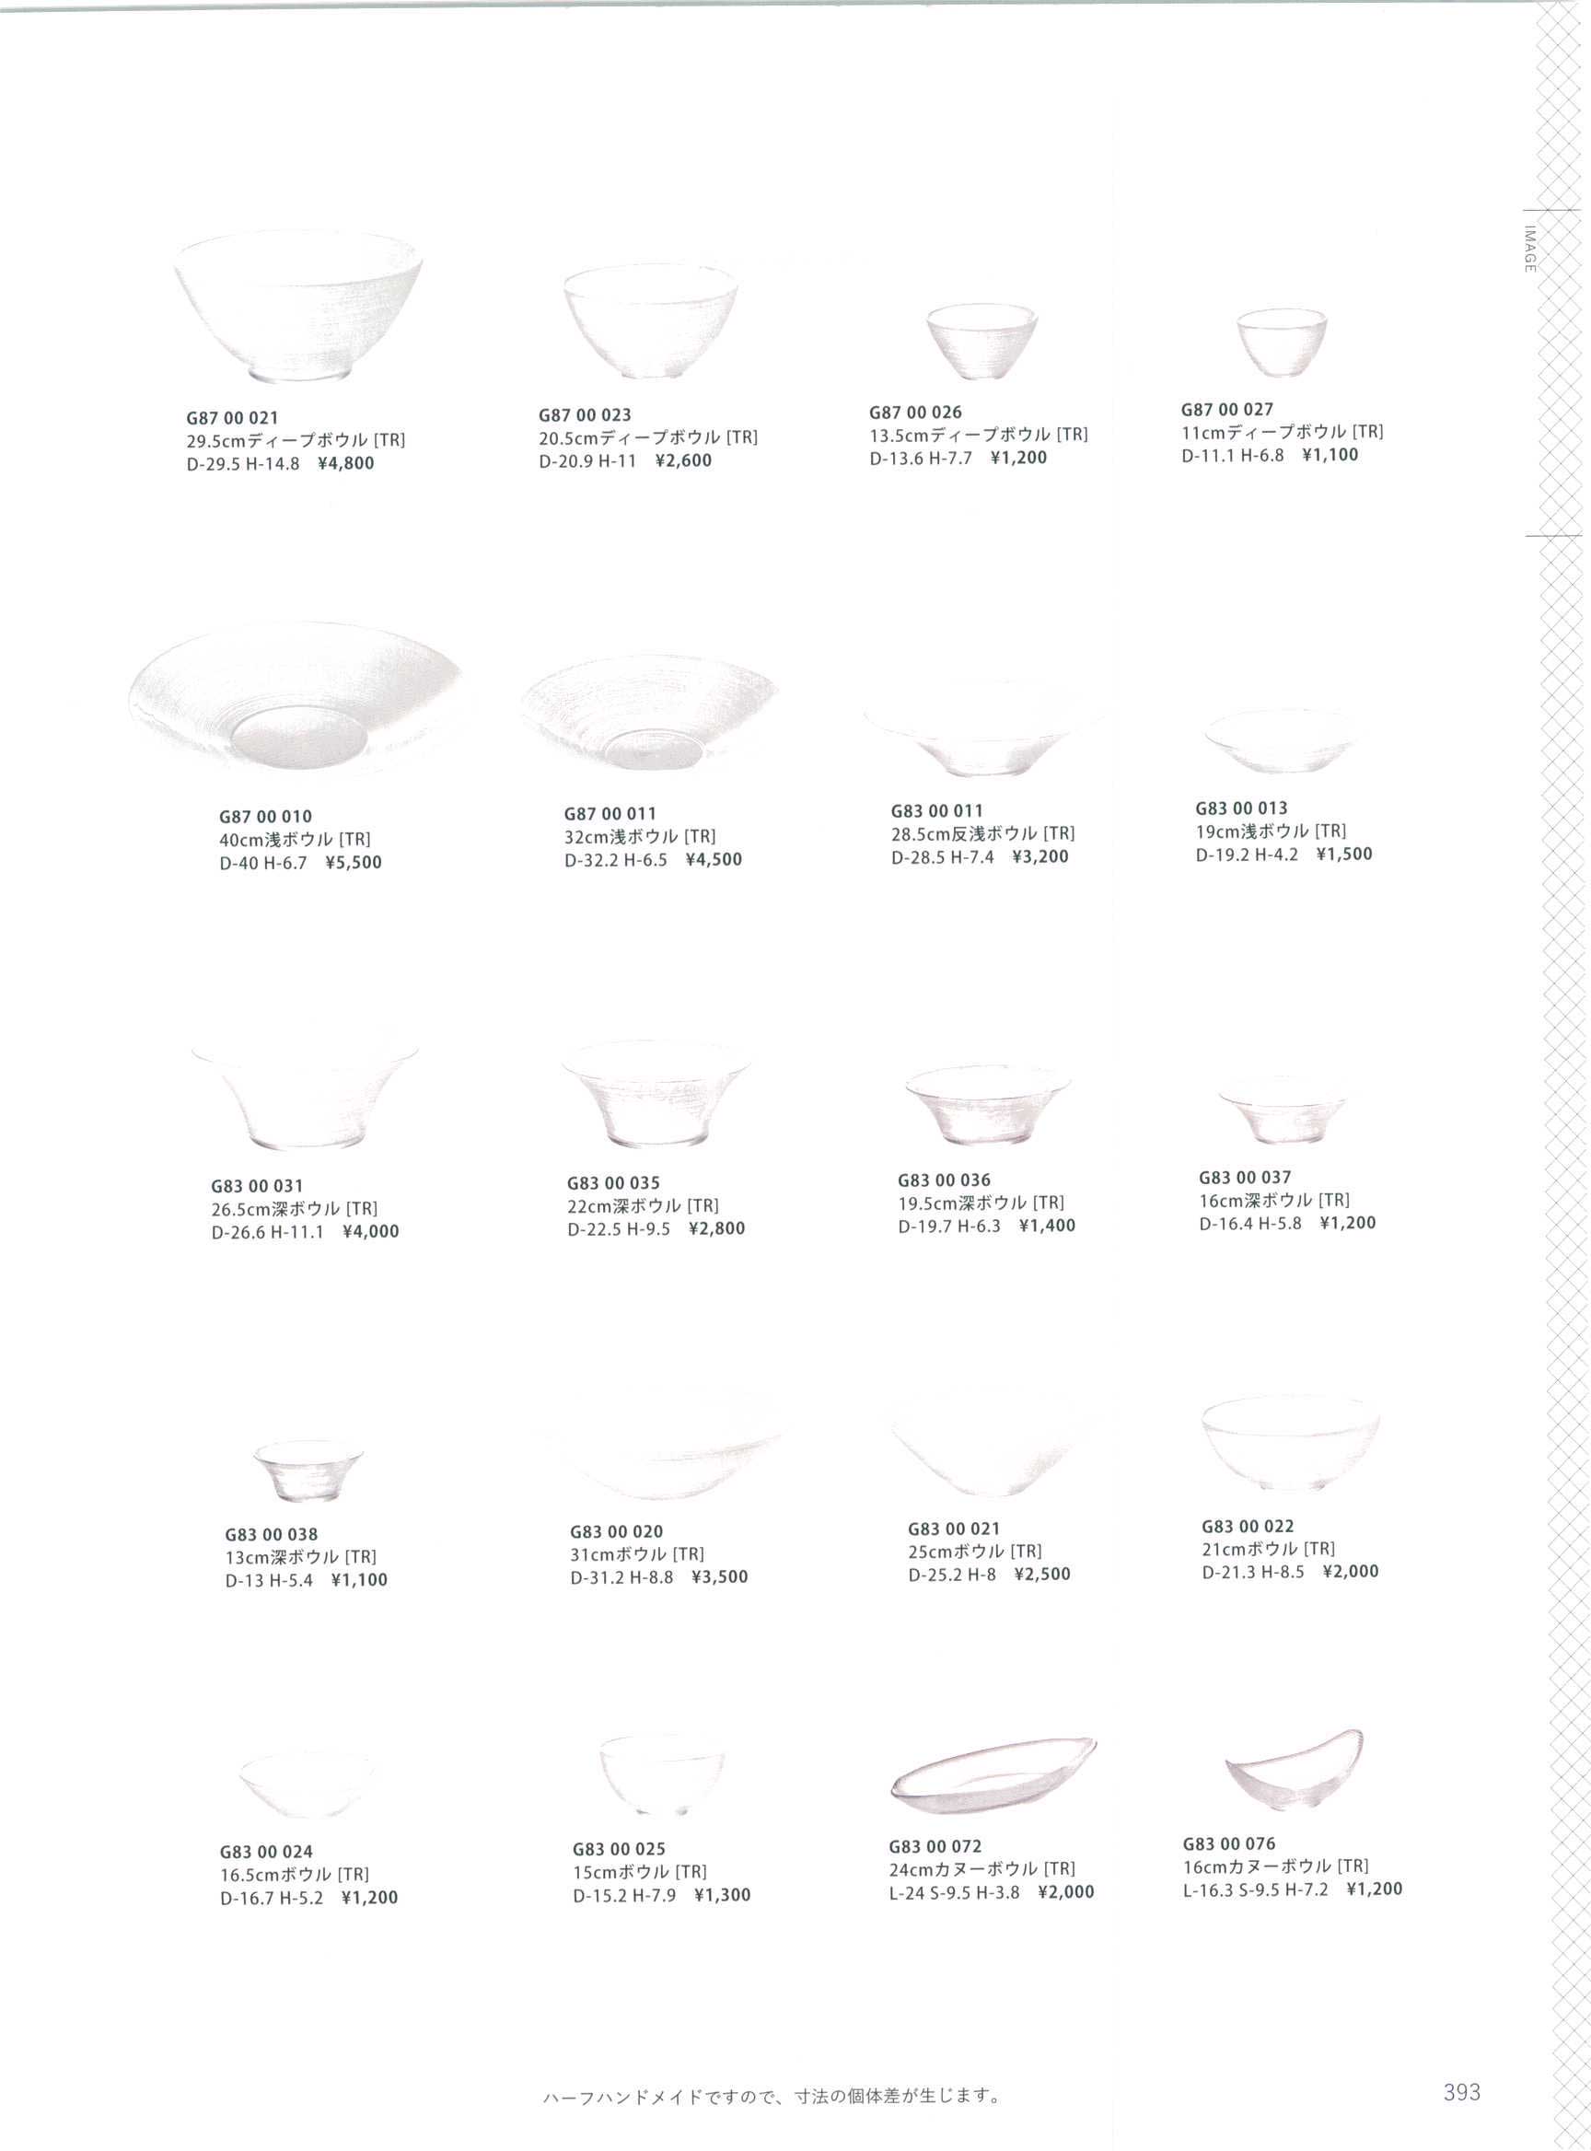
Task: Select the 32cm shallow bowl G87 00 011 photo
Action: click(x=651, y=714)
